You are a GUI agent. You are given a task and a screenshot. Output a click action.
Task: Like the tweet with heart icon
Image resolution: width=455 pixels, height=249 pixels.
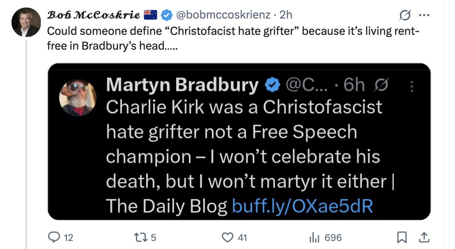tap(227, 237)
